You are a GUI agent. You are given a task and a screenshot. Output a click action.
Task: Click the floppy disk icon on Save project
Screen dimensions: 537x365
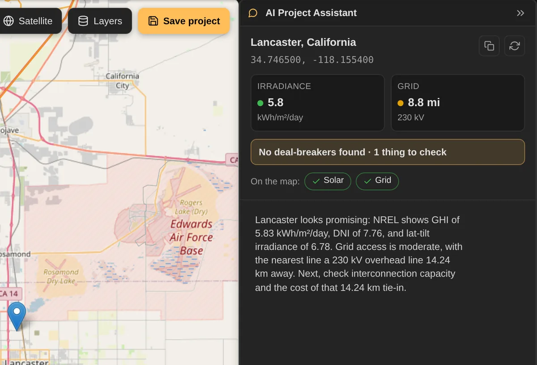click(x=153, y=21)
